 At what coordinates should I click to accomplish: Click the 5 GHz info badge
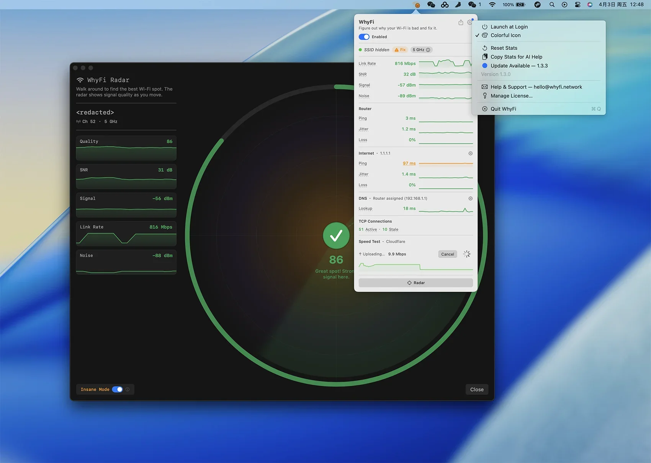point(421,50)
